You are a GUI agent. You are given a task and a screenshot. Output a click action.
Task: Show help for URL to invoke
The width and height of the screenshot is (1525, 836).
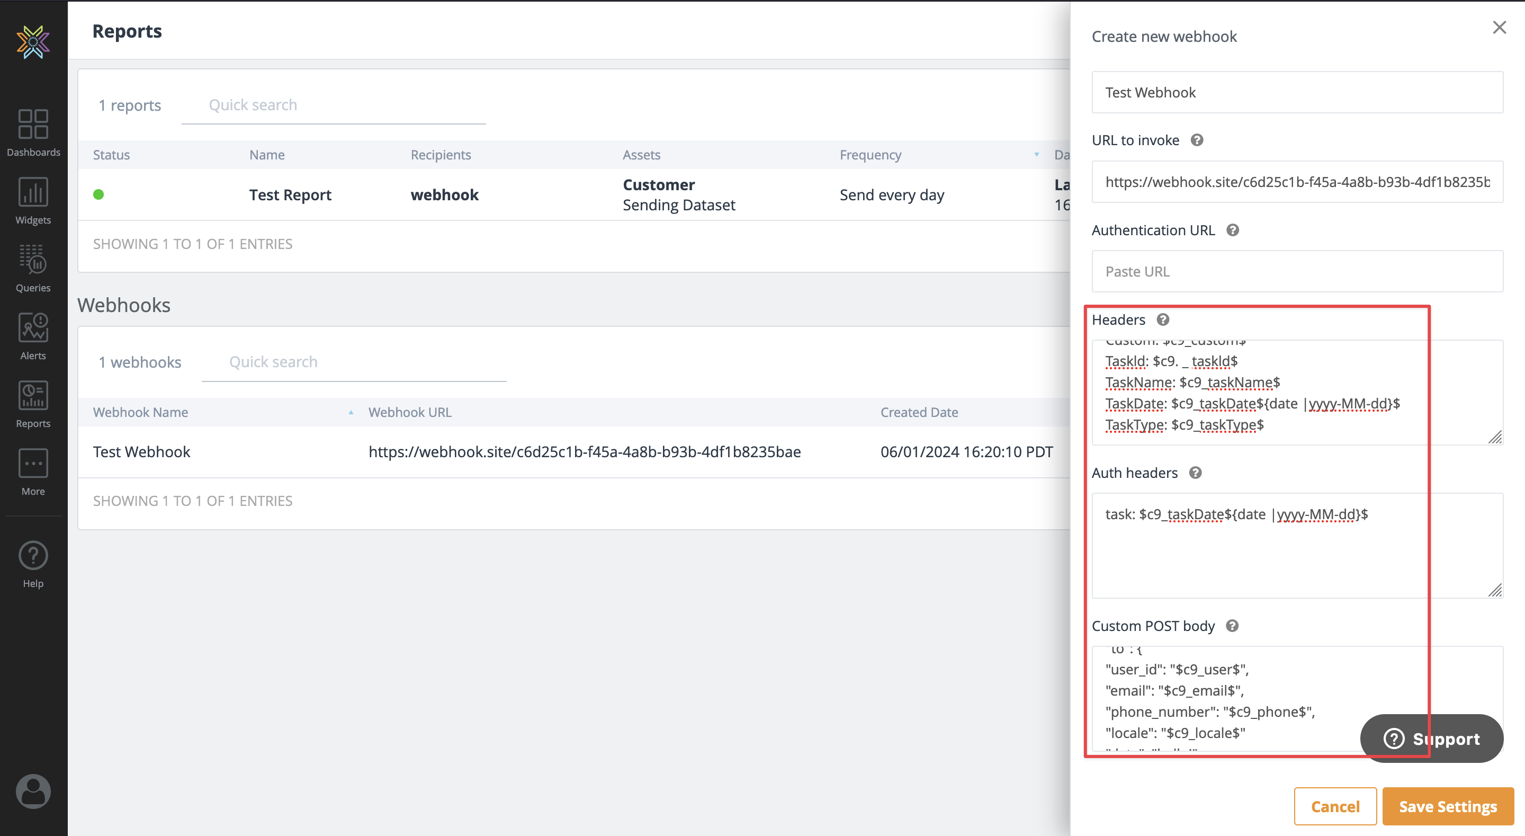point(1197,140)
